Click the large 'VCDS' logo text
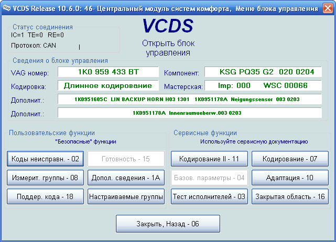336x242 pixels. click(168, 26)
